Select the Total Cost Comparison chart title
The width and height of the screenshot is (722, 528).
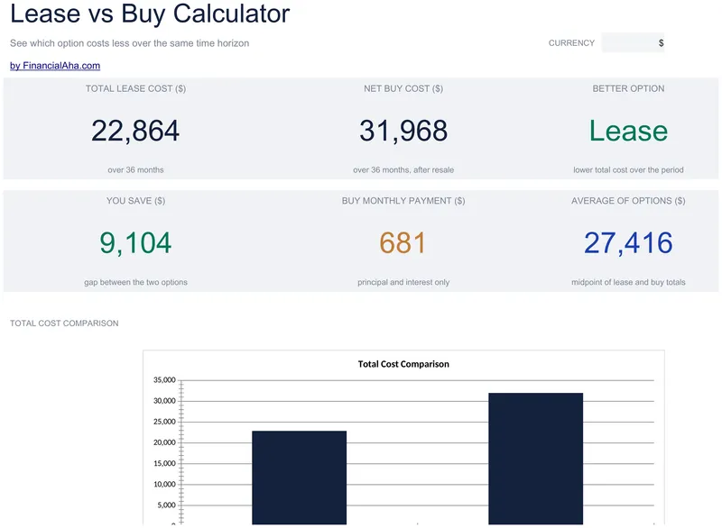tap(403, 364)
